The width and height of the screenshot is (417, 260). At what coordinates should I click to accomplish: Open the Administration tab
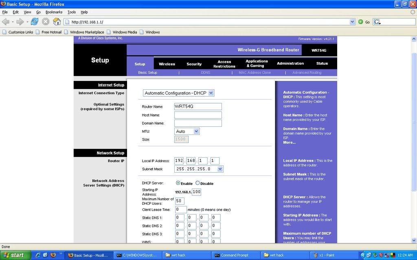pos(290,63)
